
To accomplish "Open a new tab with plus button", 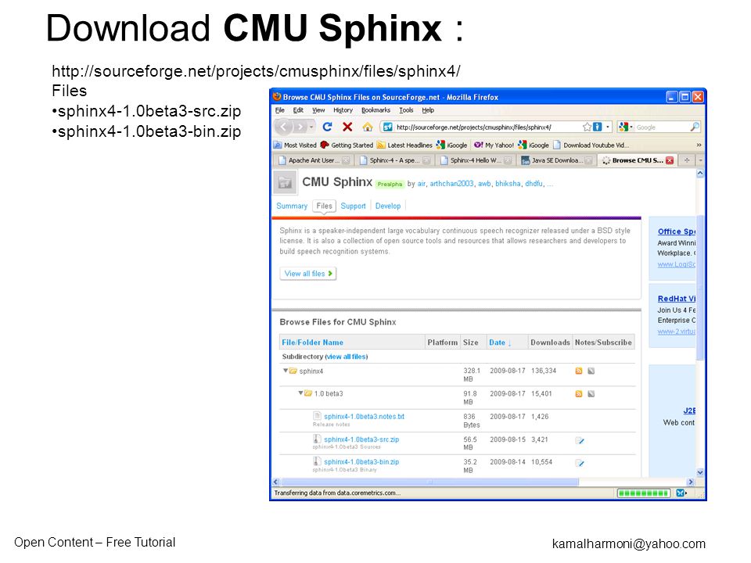I will point(687,160).
